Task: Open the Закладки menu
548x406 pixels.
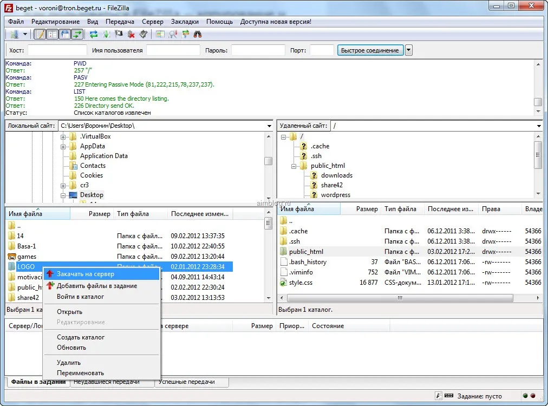Action: (185, 22)
